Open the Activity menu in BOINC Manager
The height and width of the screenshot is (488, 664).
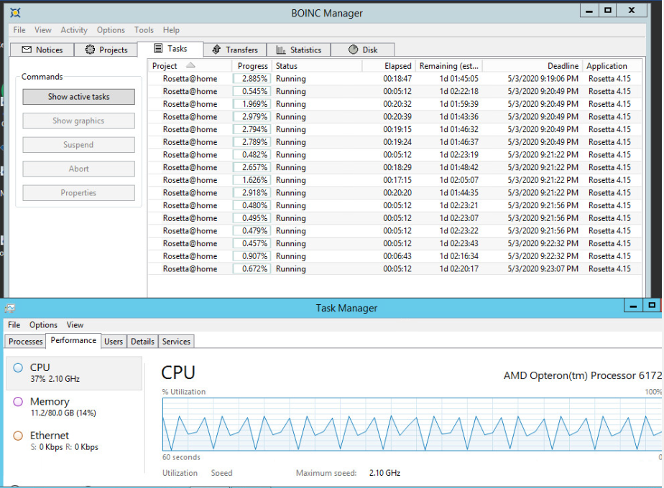pos(73,30)
